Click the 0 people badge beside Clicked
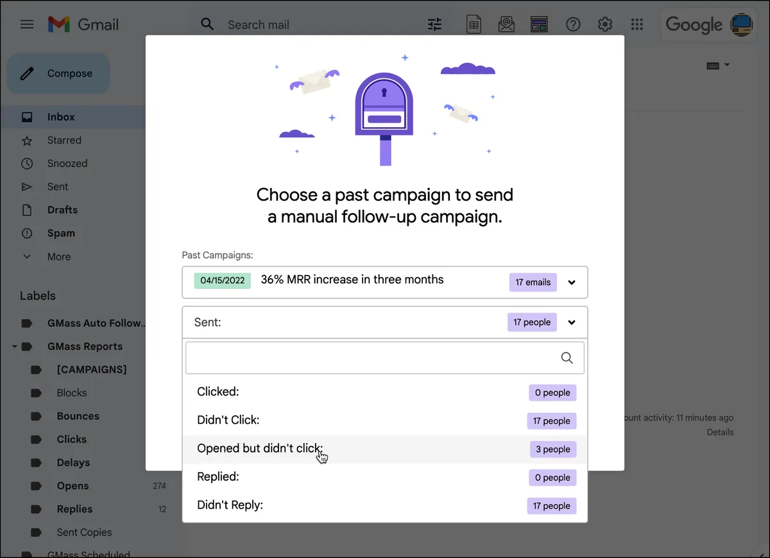Screen dimensions: 770x558 point(552,393)
